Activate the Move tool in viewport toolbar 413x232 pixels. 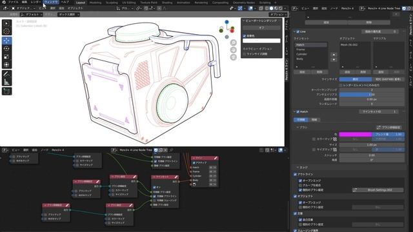(6, 41)
